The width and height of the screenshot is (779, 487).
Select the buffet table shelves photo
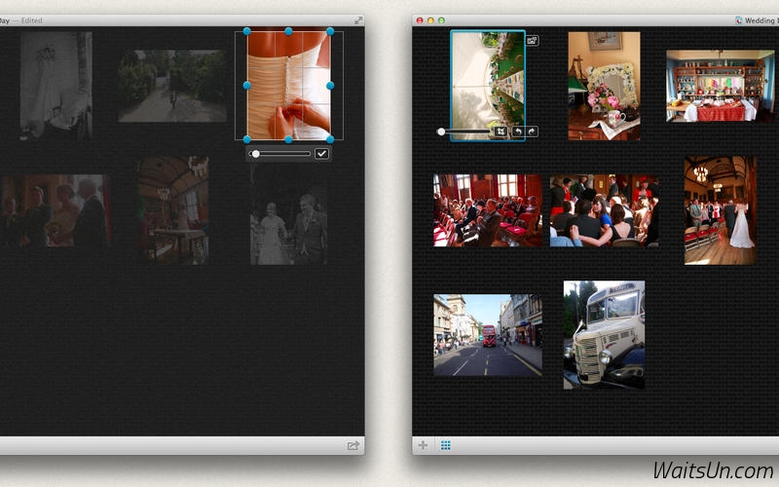click(721, 86)
